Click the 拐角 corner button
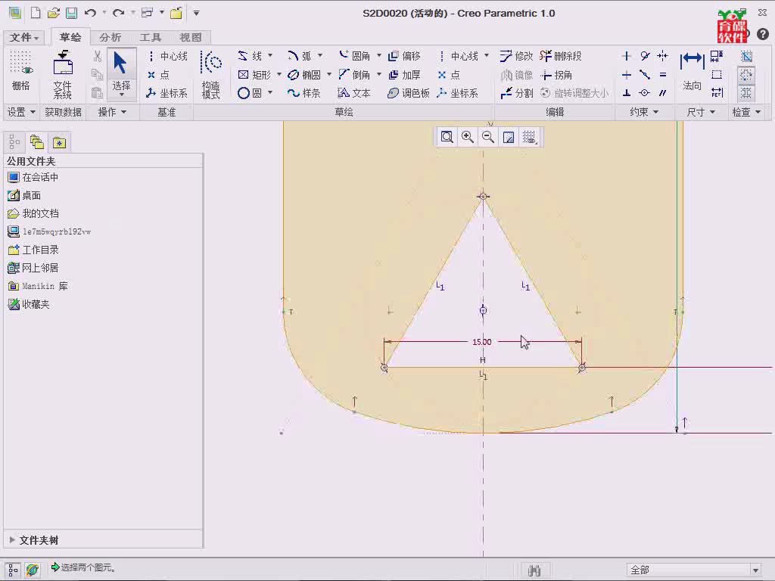Screen dimensions: 775x581 pos(556,75)
